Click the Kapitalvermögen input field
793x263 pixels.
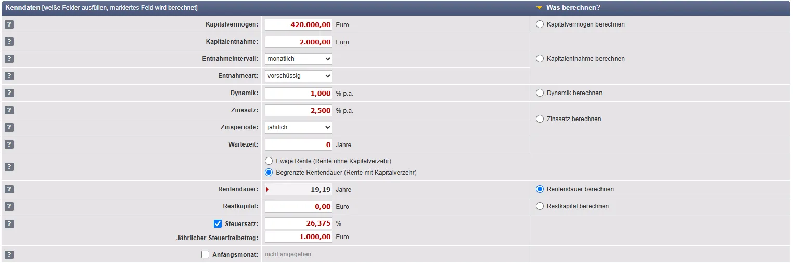coord(299,24)
